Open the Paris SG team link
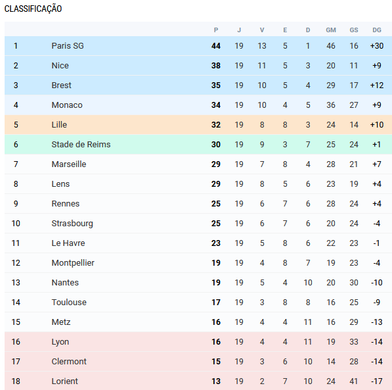The height and width of the screenshot is (390, 392). (x=68, y=46)
